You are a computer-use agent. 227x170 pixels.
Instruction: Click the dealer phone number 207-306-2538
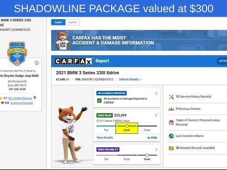coord(17,89)
